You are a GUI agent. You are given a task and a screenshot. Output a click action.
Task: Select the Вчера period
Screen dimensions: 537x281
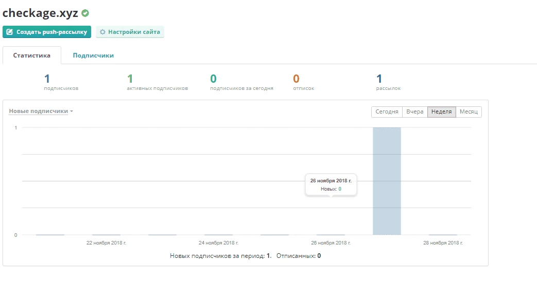[x=415, y=112]
